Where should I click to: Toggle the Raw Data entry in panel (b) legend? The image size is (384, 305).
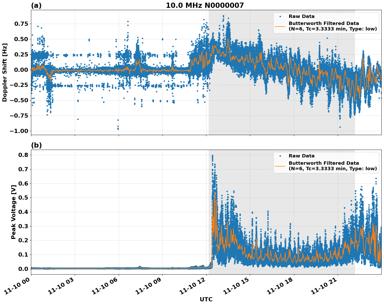pyautogui.click(x=302, y=155)
